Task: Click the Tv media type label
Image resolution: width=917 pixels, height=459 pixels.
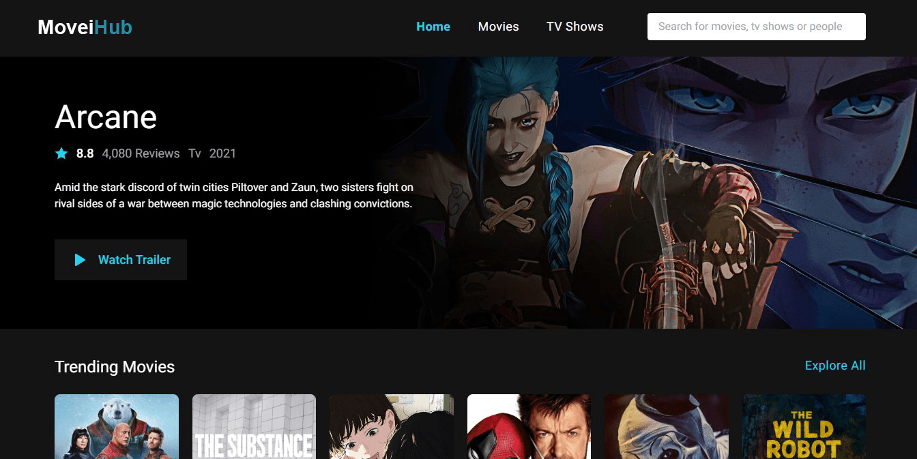Action: click(x=194, y=153)
